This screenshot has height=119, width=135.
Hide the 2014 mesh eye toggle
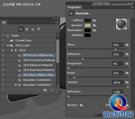pyautogui.click(x=3, y=50)
